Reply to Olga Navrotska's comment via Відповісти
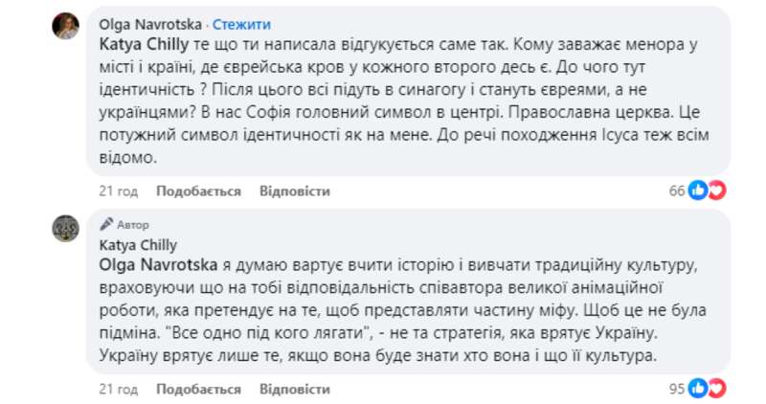766x404 pixels. (295, 191)
